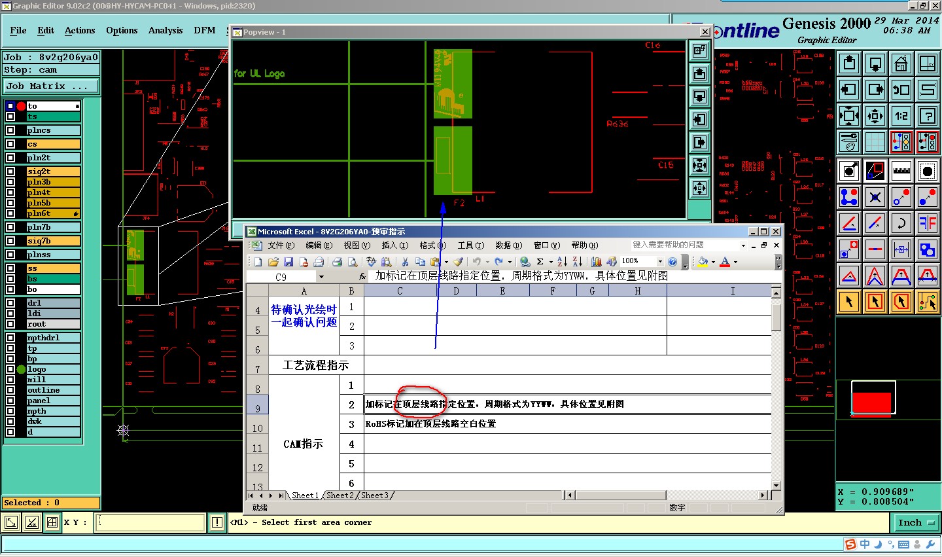
Task: Switch to Excel Sheet2 tab
Action: tap(339, 495)
